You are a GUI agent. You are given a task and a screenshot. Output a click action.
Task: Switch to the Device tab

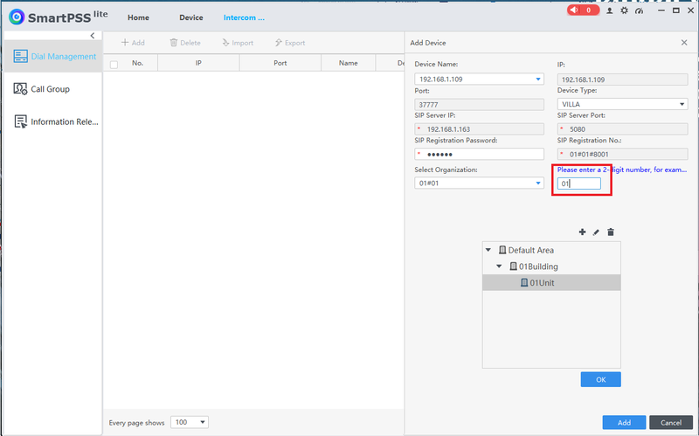[191, 17]
